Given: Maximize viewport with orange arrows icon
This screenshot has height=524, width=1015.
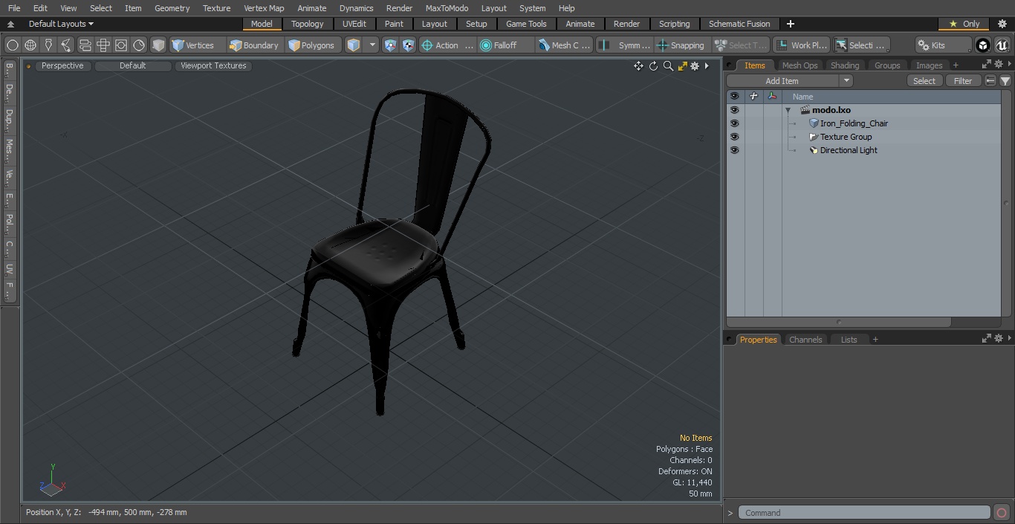Looking at the screenshot, I should [682, 66].
